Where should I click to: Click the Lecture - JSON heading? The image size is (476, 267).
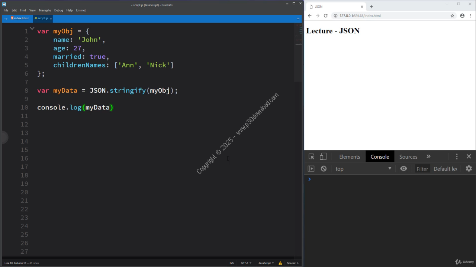tap(333, 31)
